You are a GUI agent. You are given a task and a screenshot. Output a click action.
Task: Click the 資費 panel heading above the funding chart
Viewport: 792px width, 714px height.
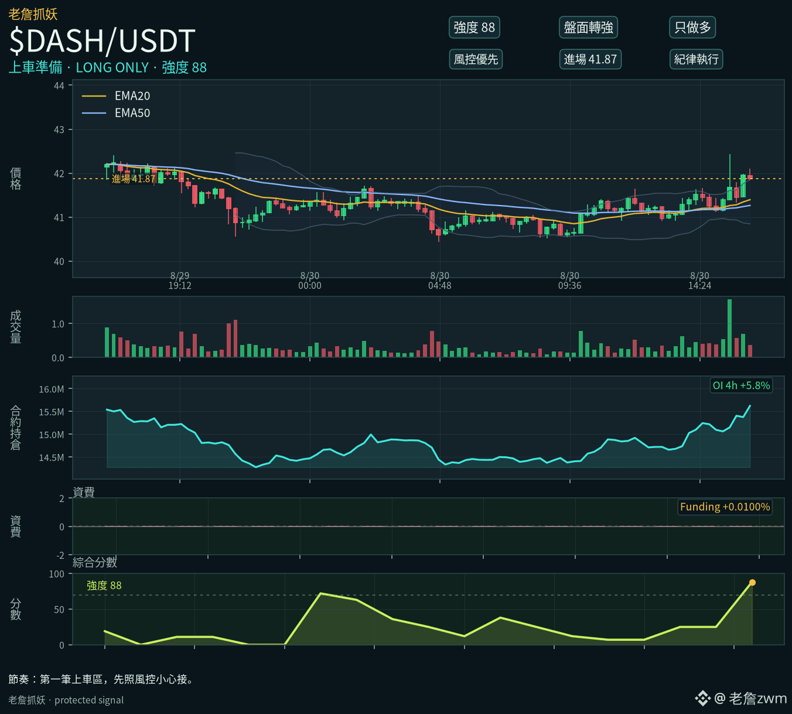84,492
